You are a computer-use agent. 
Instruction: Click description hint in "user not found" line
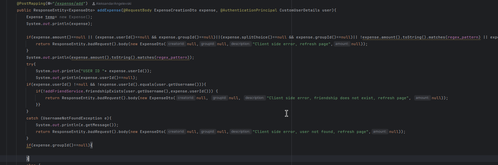pos(240,132)
